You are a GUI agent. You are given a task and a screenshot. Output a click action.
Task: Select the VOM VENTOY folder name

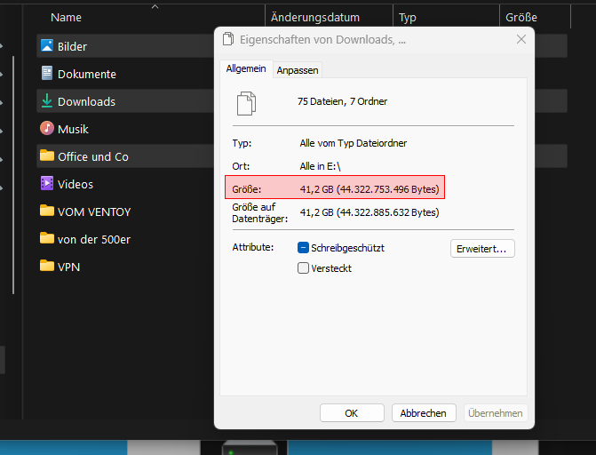tap(94, 212)
